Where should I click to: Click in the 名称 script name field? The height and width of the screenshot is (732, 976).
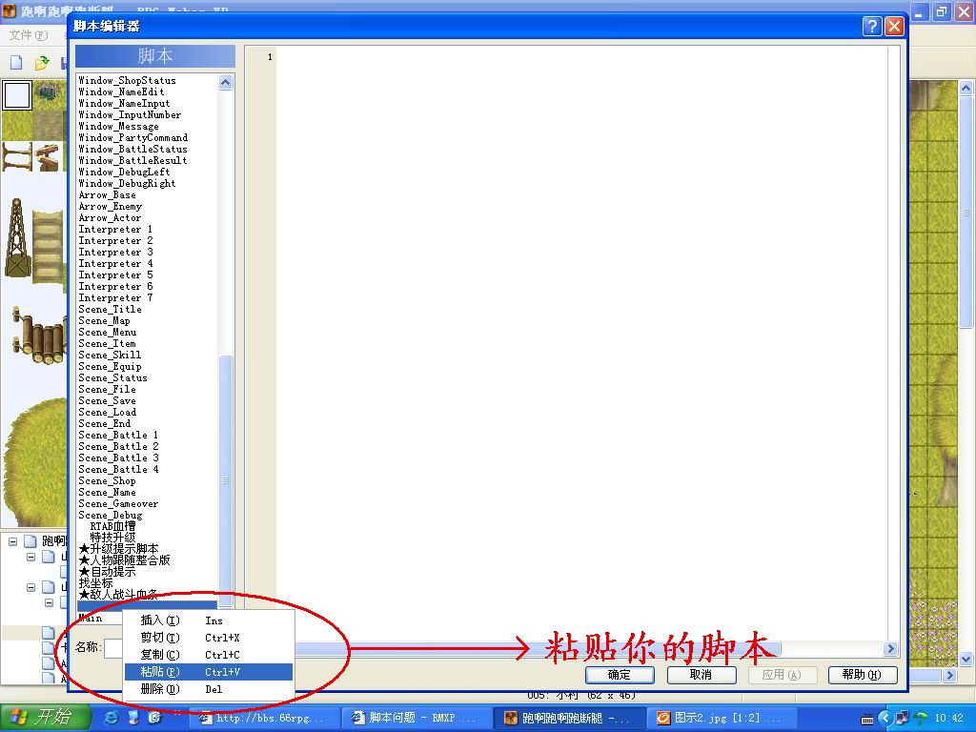tap(114, 648)
